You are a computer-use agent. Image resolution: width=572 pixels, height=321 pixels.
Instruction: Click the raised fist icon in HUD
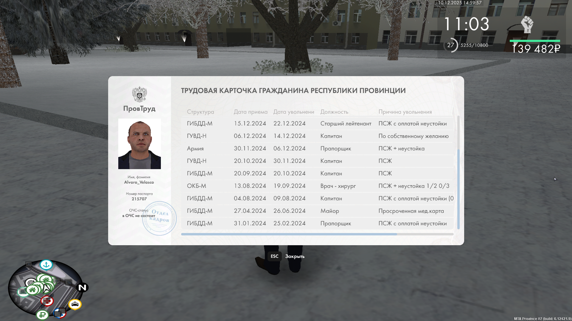tap(527, 25)
